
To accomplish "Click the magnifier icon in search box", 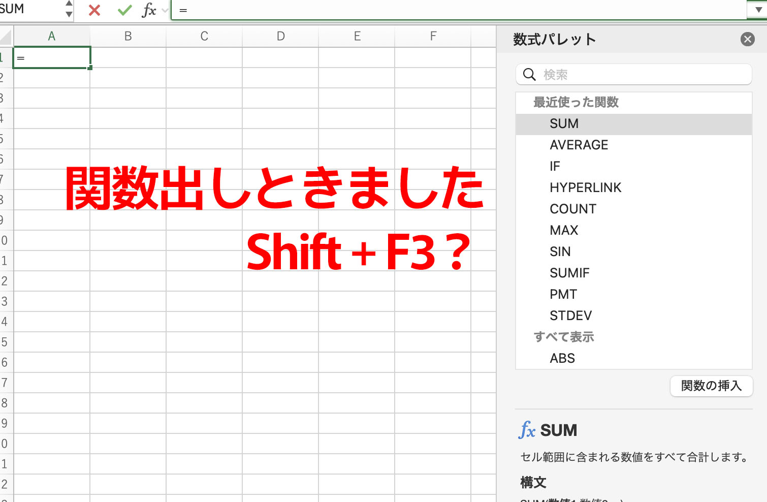I will (529, 75).
